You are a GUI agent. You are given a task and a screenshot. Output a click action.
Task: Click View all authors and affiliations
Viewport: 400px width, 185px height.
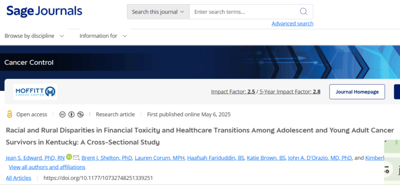(x=47, y=167)
